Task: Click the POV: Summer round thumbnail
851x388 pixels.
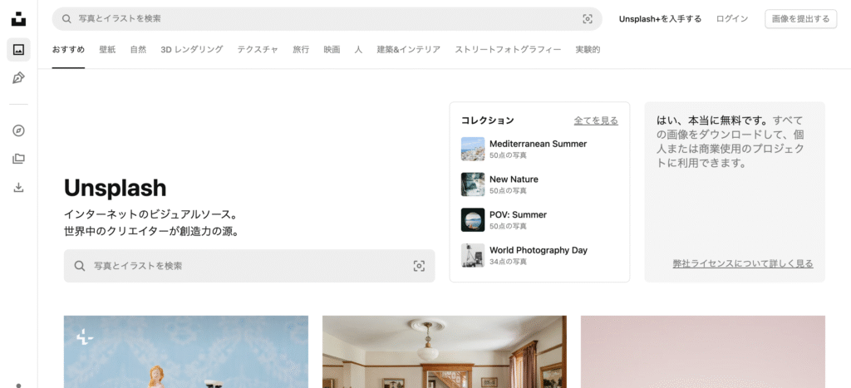Action: pos(473,220)
